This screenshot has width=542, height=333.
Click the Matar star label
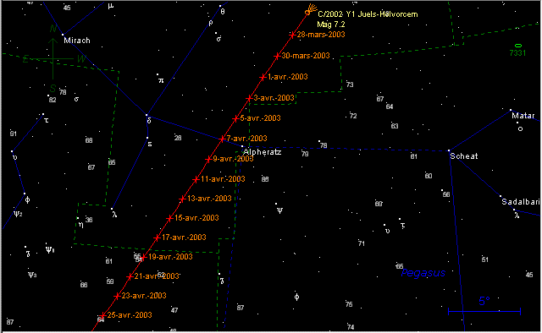[x=523, y=116]
